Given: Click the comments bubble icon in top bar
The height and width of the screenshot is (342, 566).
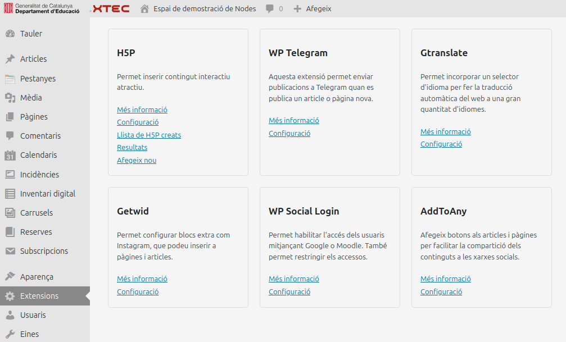Looking at the screenshot, I should [x=270, y=8].
